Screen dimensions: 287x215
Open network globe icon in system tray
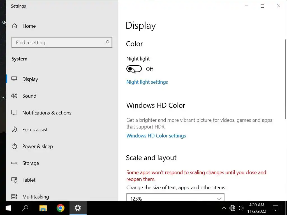[x=232, y=208]
